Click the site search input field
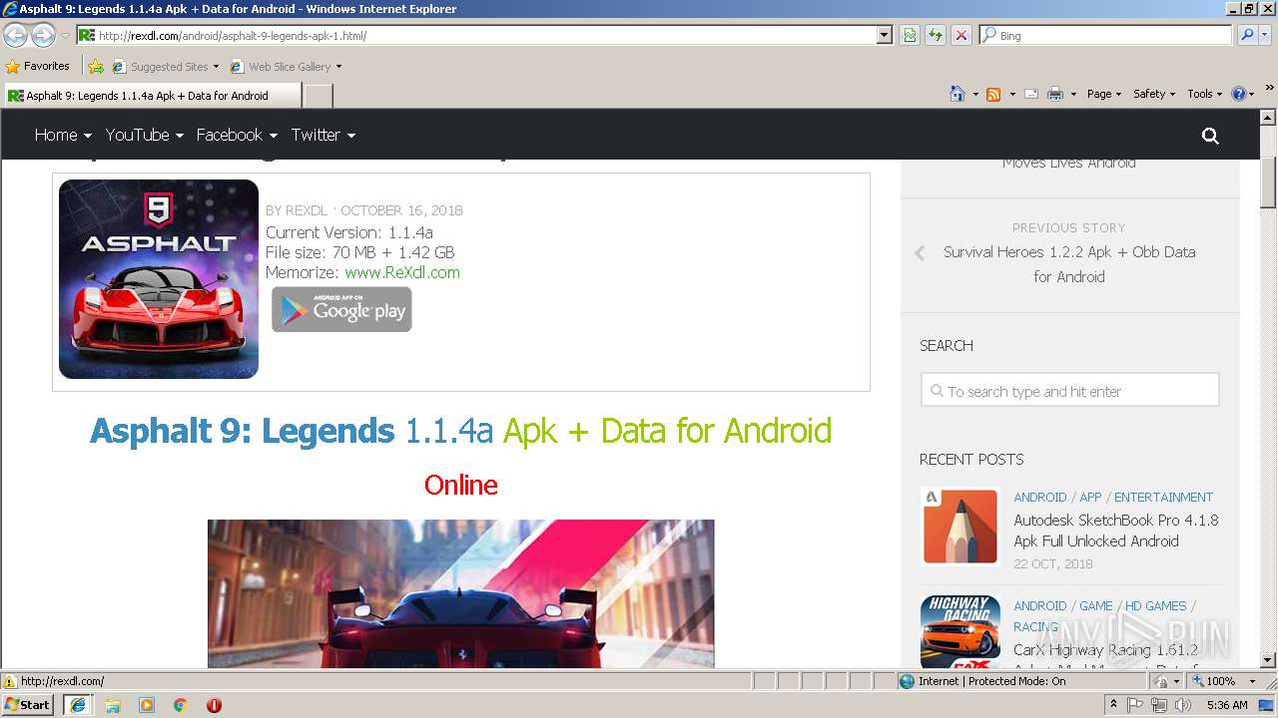Screen dimensions: 1278x718 (1069, 391)
